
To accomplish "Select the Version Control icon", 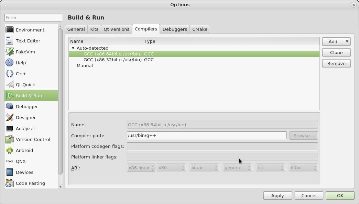I will tap(10, 139).
